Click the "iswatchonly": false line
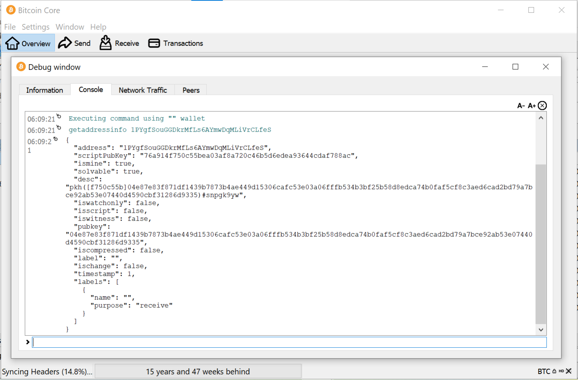 pos(117,203)
